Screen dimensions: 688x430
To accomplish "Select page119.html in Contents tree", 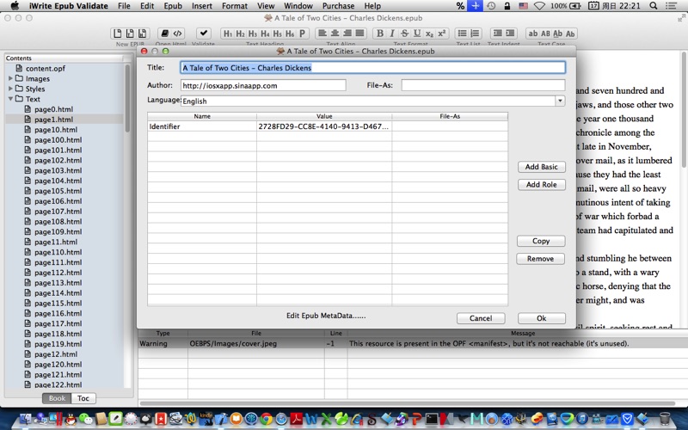I will click(x=58, y=344).
